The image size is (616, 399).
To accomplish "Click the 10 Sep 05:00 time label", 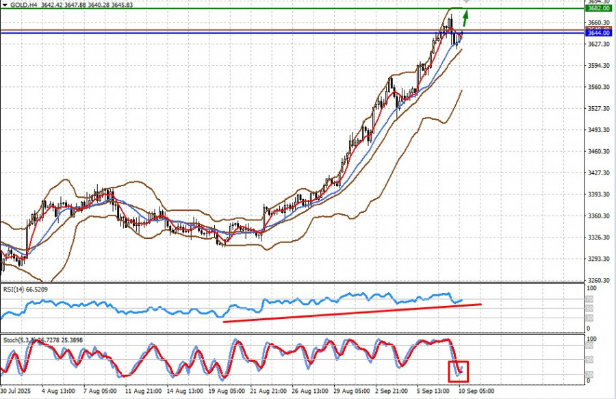I will (476, 391).
